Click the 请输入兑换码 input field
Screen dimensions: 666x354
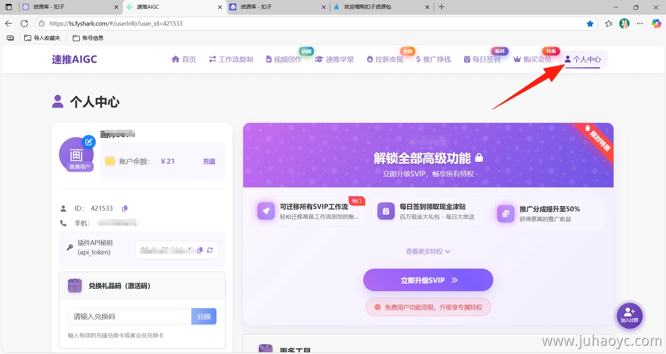[x=130, y=317]
